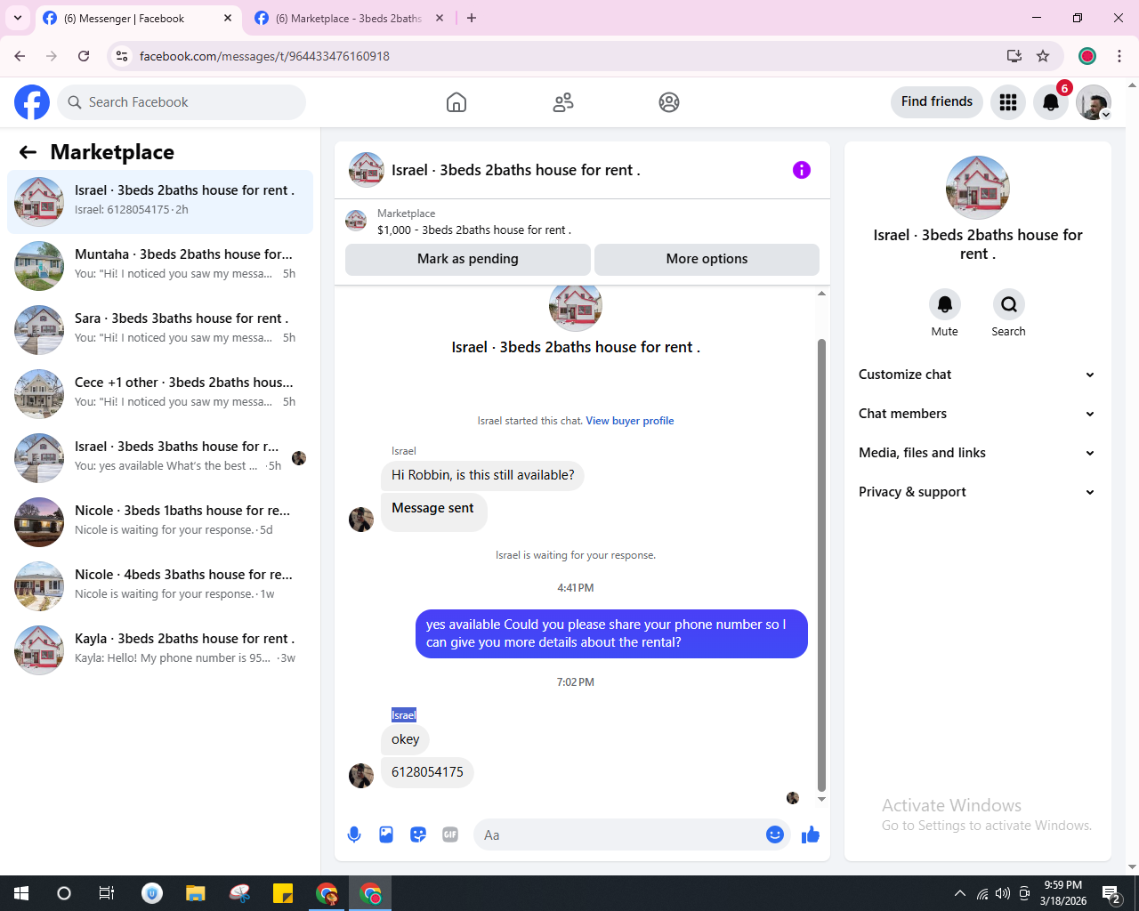Close the Marketplace browser tab
This screenshot has height=911, width=1139.
(x=440, y=18)
